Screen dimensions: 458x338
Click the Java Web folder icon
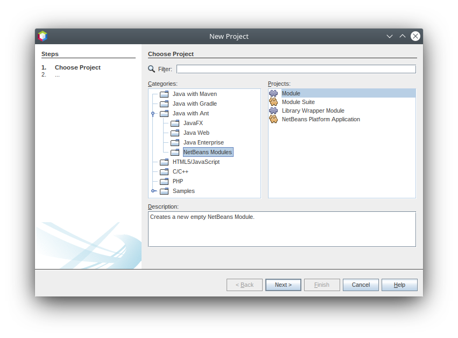point(175,133)
